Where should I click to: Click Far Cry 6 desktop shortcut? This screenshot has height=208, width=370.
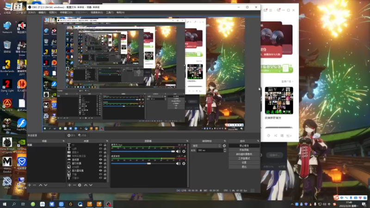point(7,105)
